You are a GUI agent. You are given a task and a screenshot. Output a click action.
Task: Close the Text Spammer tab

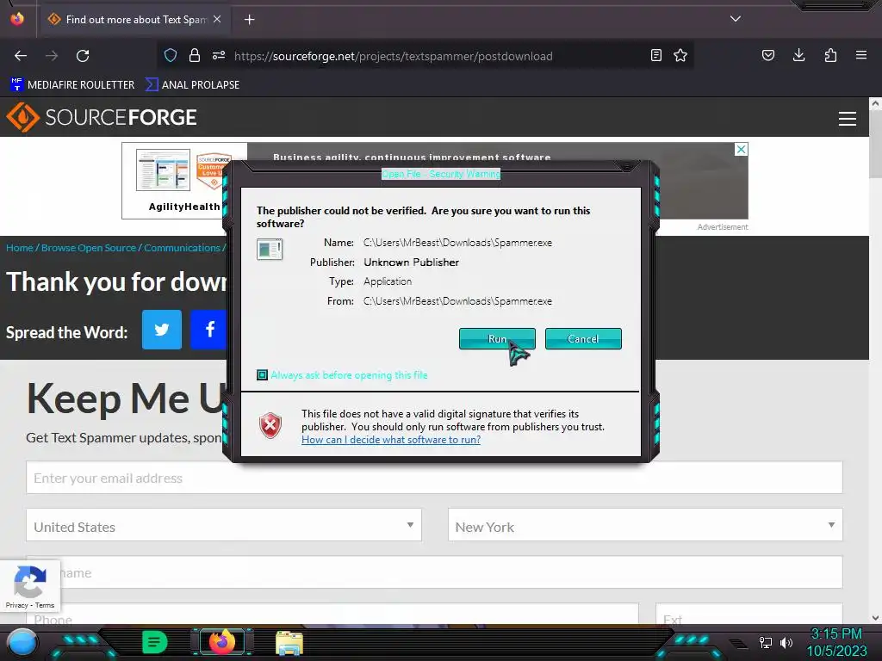217,19
